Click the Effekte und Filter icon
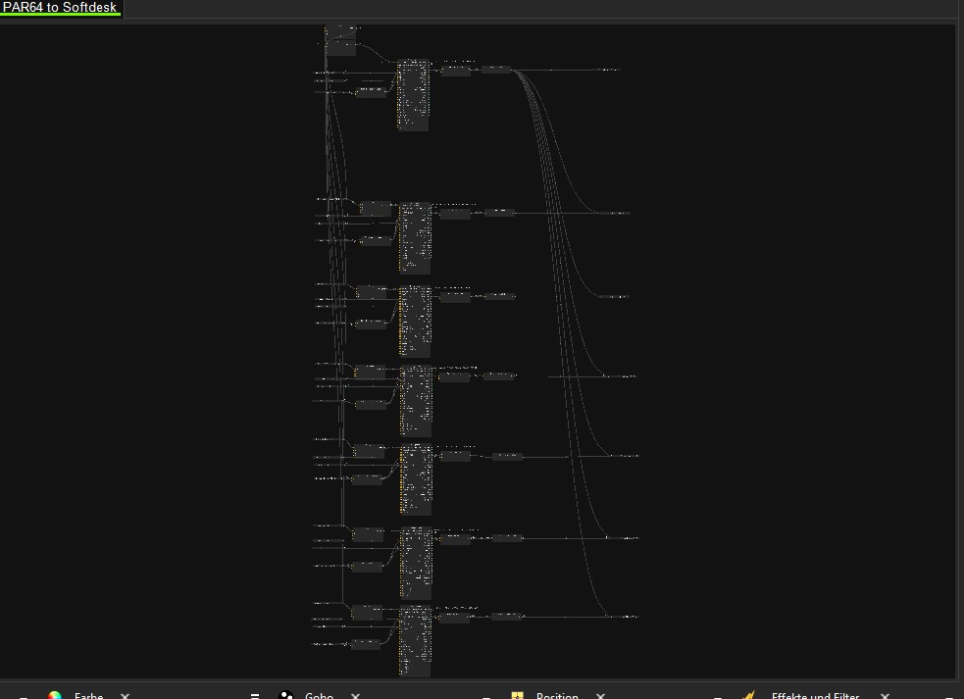The width and height of the screenshot is (964, 699). (748, 695)
